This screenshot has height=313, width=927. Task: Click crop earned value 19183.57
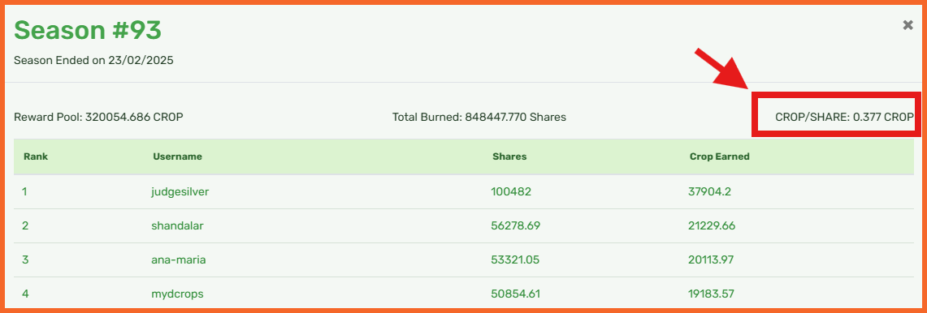(712, 294)
